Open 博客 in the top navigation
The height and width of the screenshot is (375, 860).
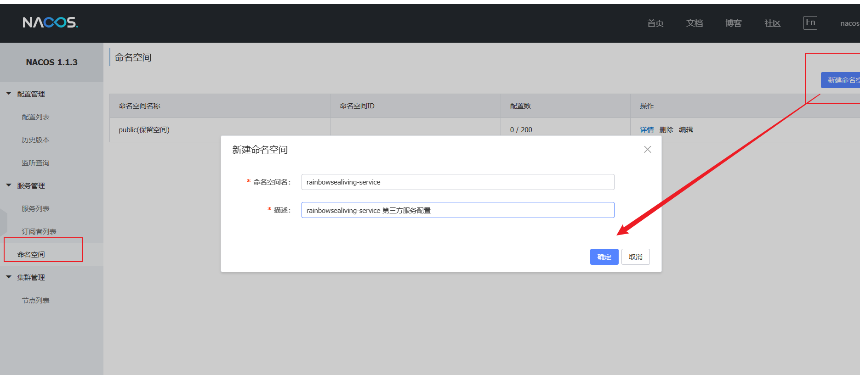click(734, 23)
